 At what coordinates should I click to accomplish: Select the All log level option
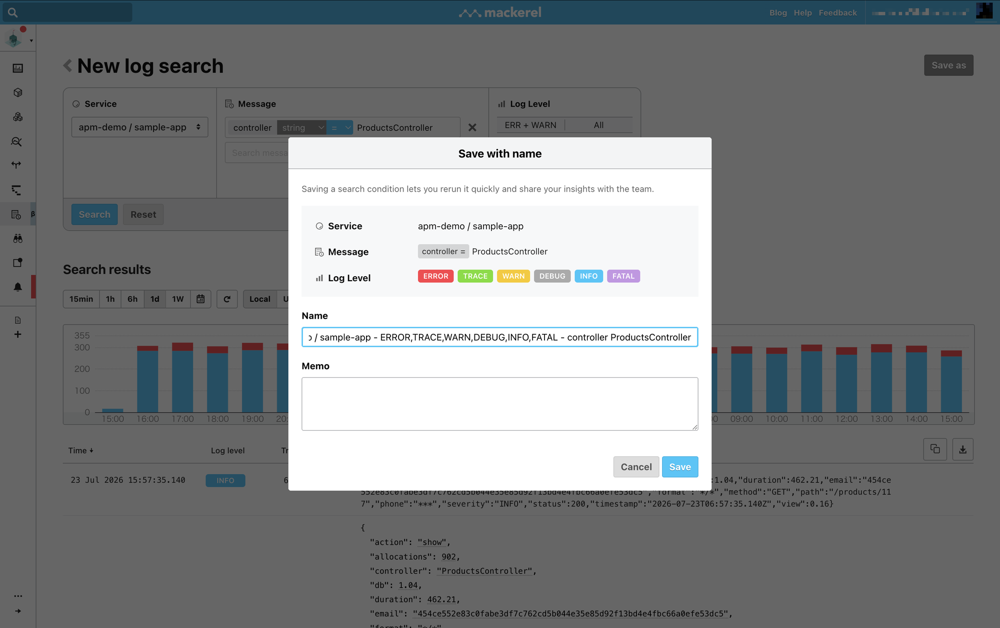coord(598,125)
